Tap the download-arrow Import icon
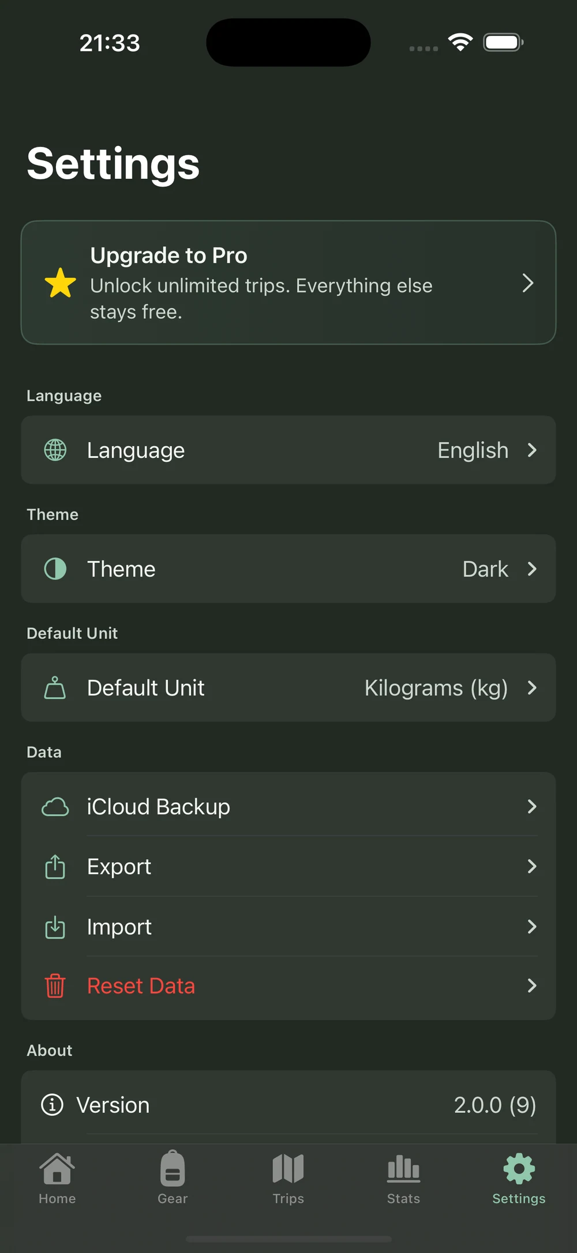 click(55, 927)
